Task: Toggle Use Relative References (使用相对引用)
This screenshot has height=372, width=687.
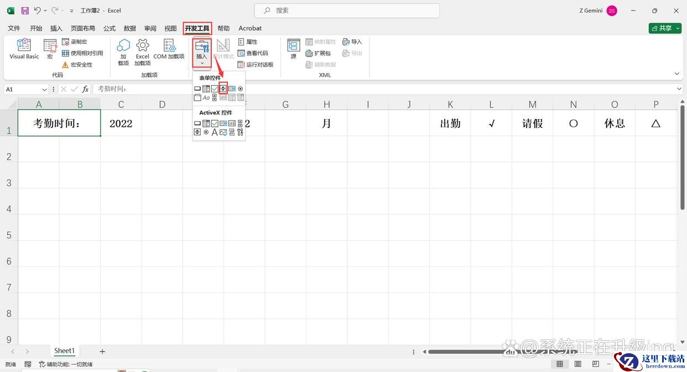Action: tap(82, 53)
